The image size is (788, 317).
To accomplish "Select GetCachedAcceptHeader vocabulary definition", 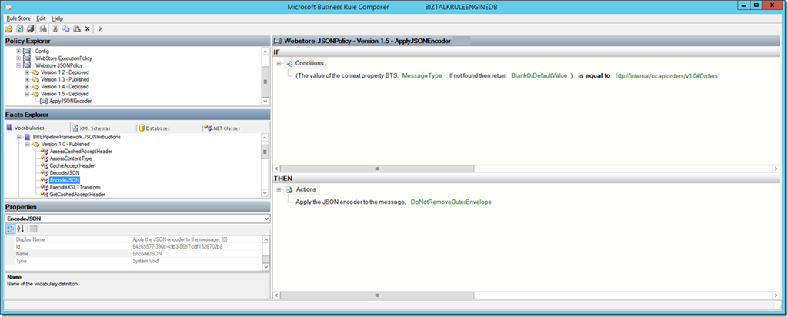I will 77,194.
